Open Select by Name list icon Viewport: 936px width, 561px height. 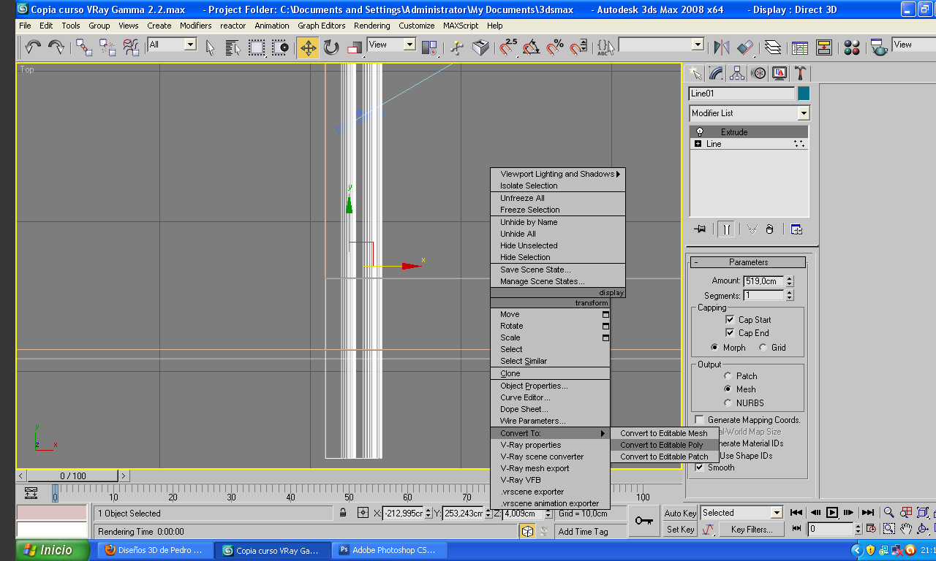(x=233, y=47)
